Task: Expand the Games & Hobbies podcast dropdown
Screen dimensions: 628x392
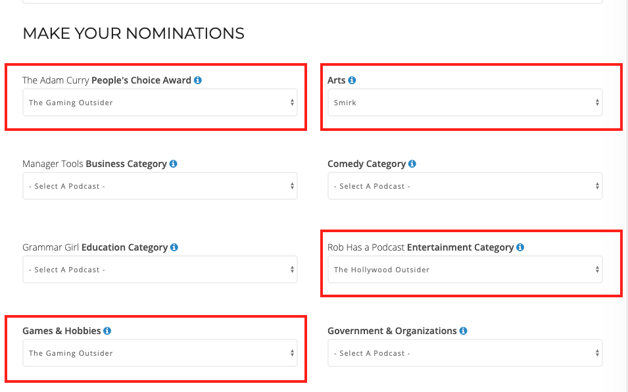Action: [x=160, y=353]
